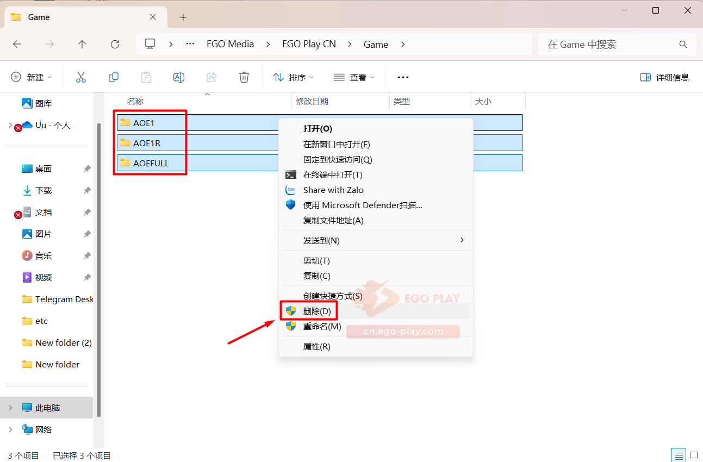The image size is (703, 462).
Task: Click EGO Play CN breadcrumb
Action: [x=309, y=44]
